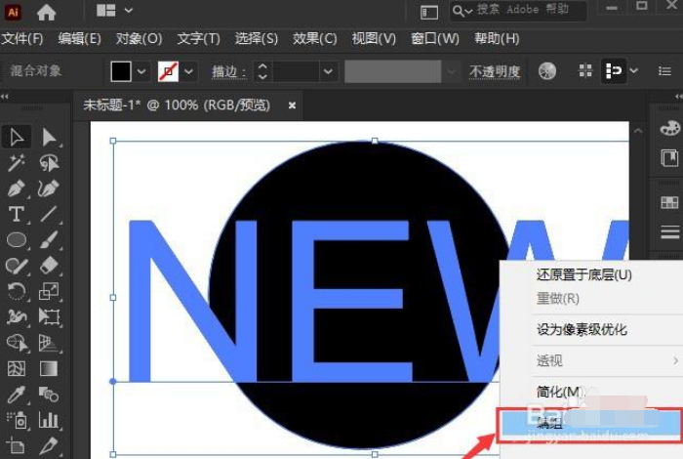683x459 pixels.
Task: Select the Selection tool (black arrow)
Action: pyautogui.click(x=17, y=137)
